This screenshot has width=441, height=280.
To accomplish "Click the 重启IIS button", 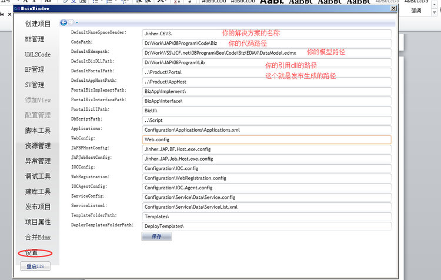I will click(35, 266).
